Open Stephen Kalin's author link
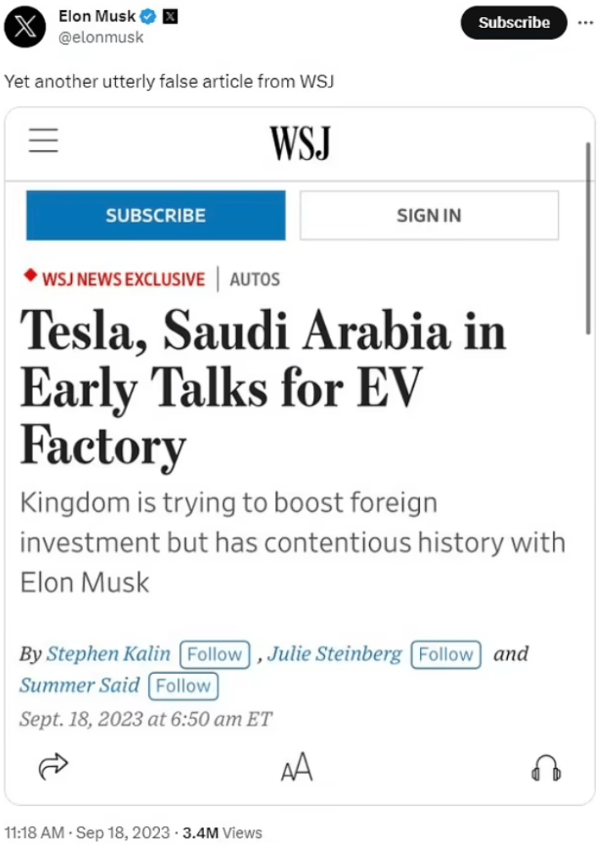The height and width of the screenshot is (845, 607). [108, 653]
